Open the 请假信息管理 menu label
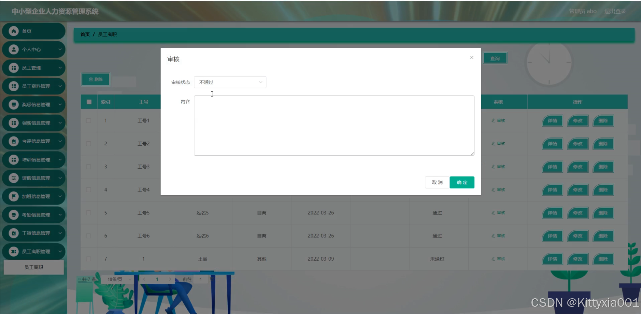 coord(36,178)
